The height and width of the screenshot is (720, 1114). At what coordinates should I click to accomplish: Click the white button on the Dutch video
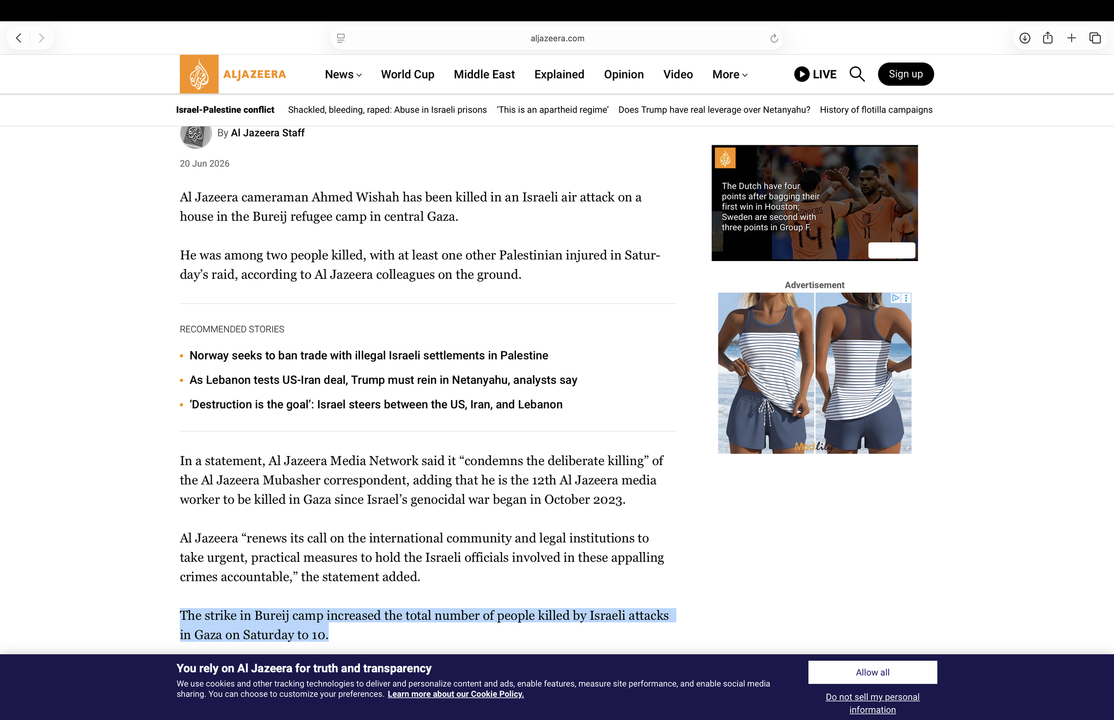892,250
